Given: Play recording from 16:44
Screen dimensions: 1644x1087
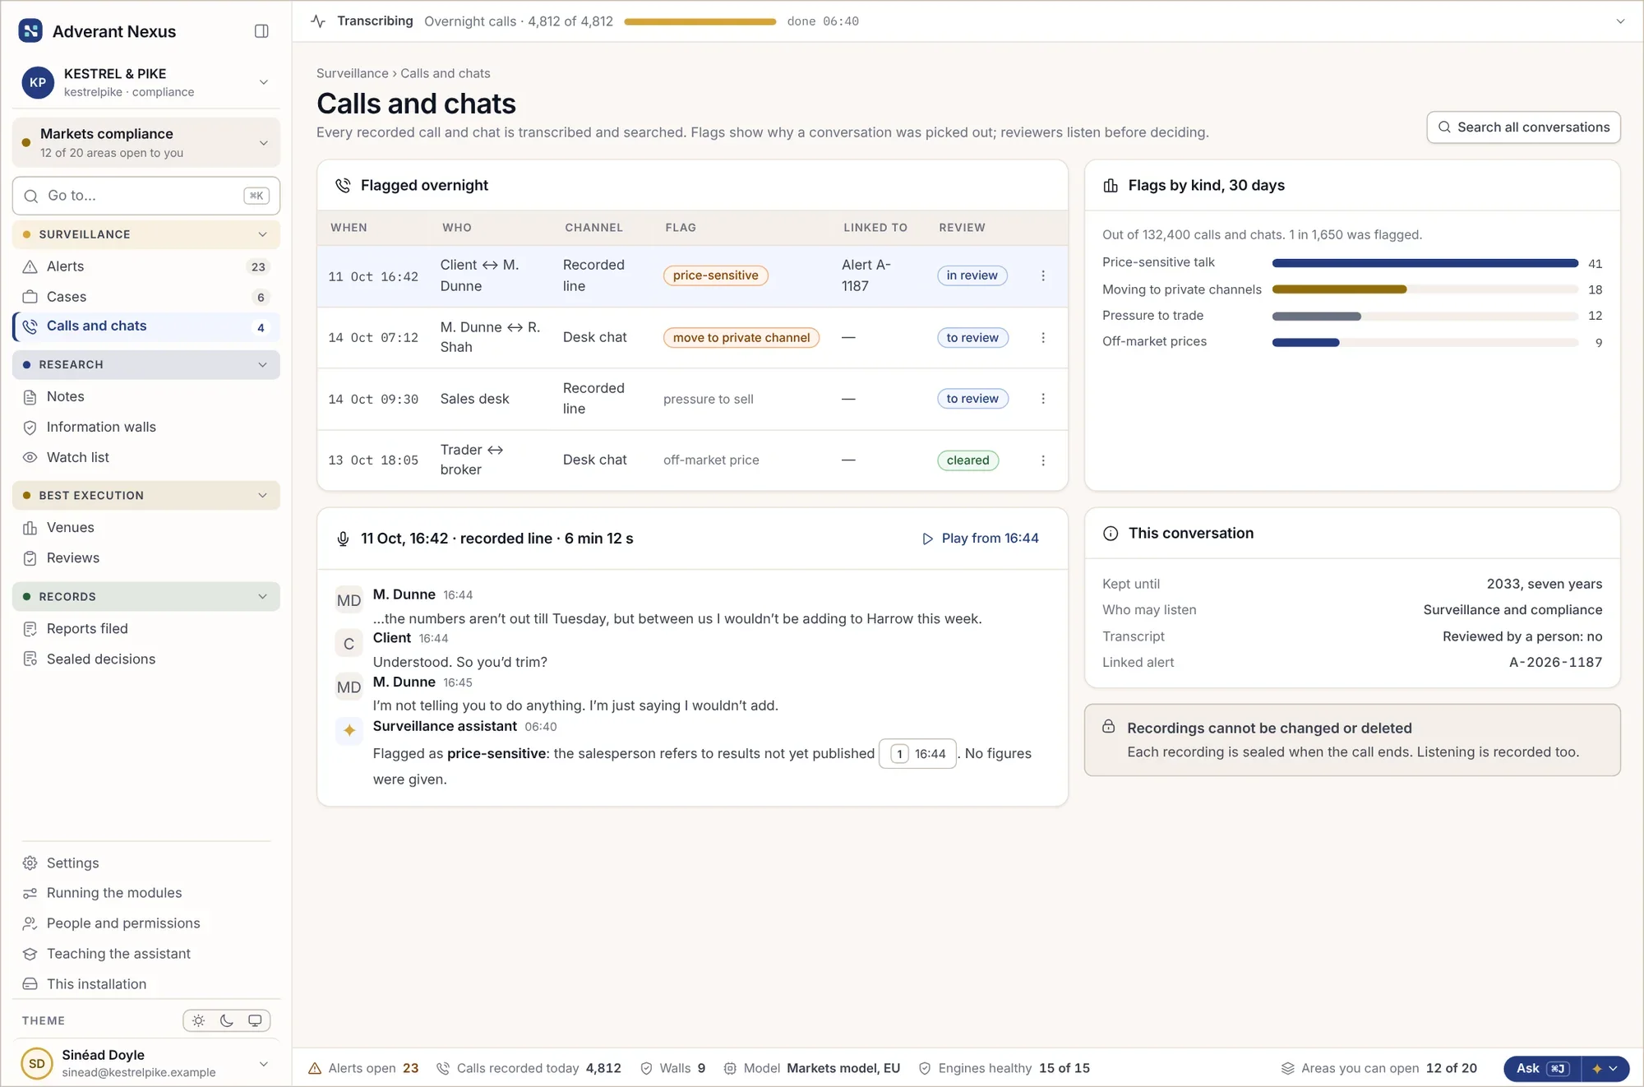Looking at the screenshot, I should [980, 539].
